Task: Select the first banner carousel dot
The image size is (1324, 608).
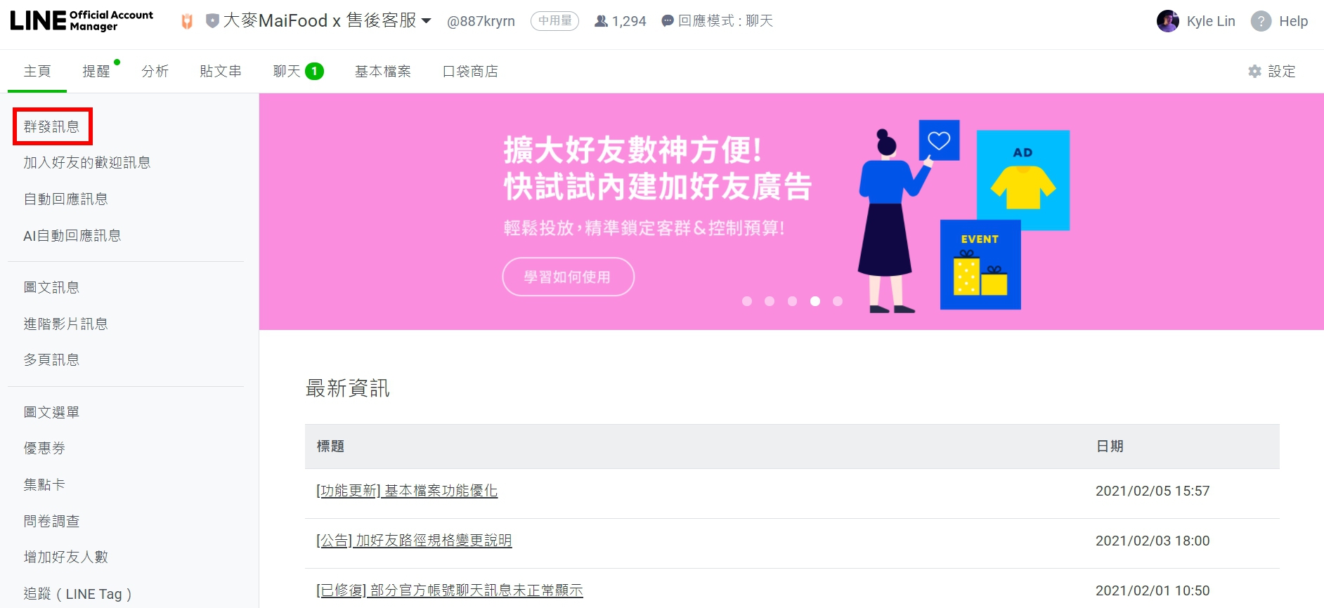Action: (x=747, y=301)
